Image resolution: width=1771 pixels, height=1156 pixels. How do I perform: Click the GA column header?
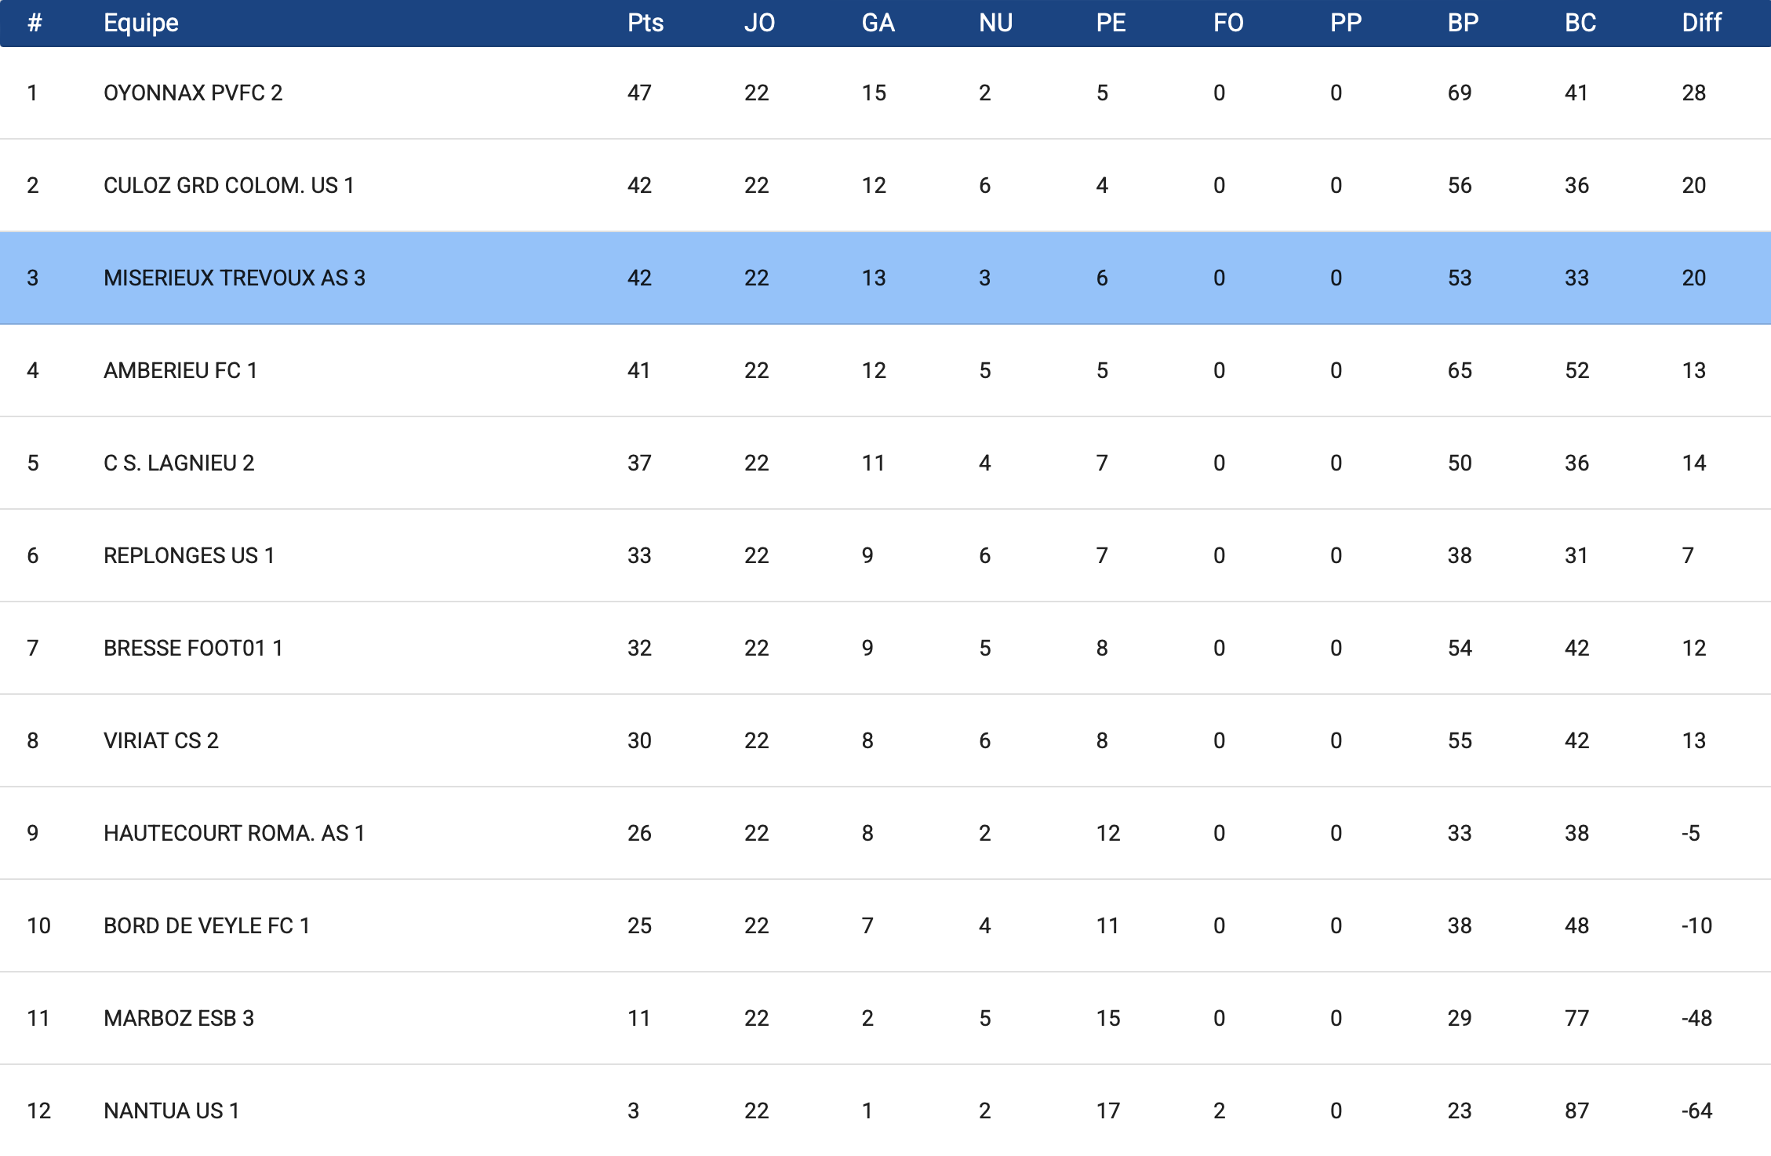click(x=878, y=23)
